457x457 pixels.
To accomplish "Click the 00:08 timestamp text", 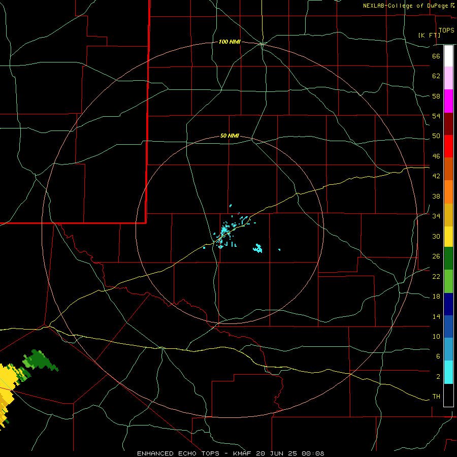I will point(313,453).
